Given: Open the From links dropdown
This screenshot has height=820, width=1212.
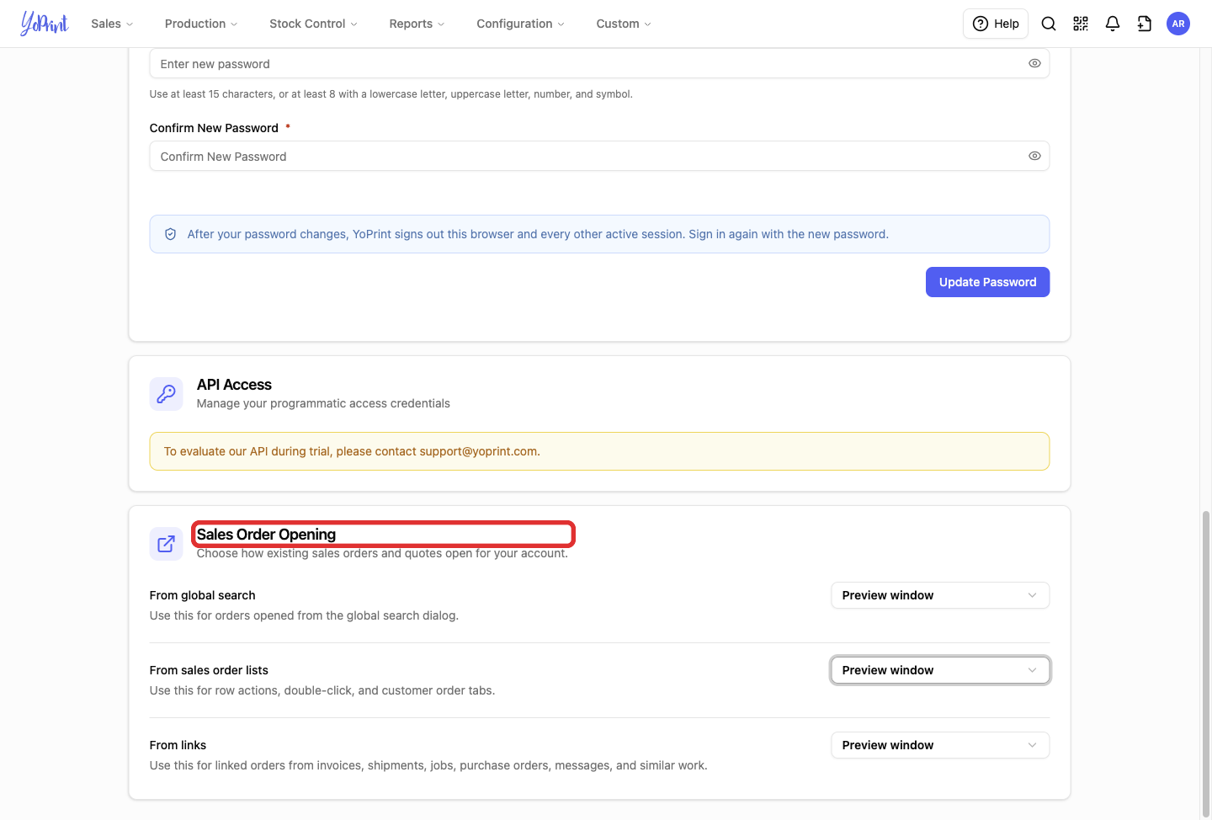Looking at the screenshot, I should 940,745.
